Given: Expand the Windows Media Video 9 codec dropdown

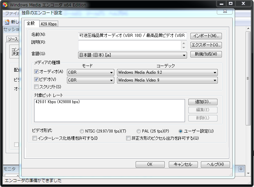Looking at the screenshot, I should 167,80.
